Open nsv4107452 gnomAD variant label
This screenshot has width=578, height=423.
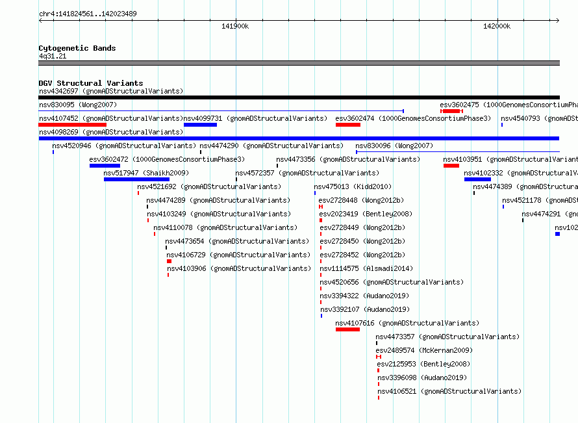click(111, 118)
